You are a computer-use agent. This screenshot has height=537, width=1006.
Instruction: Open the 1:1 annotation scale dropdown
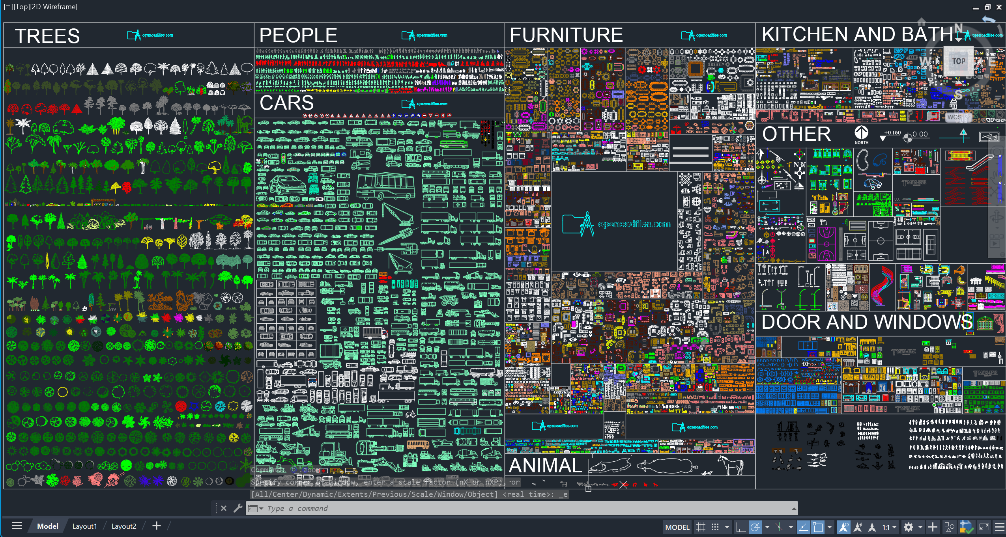tap(889, 527)
